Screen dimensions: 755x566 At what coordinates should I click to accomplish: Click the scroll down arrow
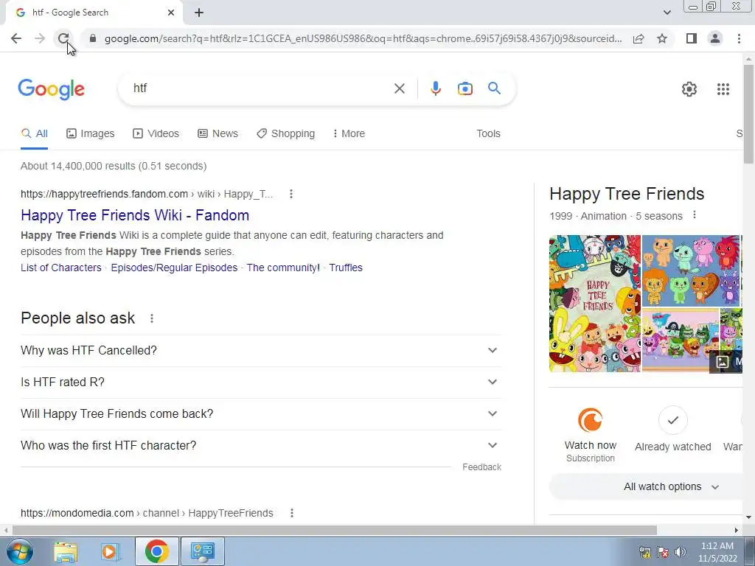point(748,518)
